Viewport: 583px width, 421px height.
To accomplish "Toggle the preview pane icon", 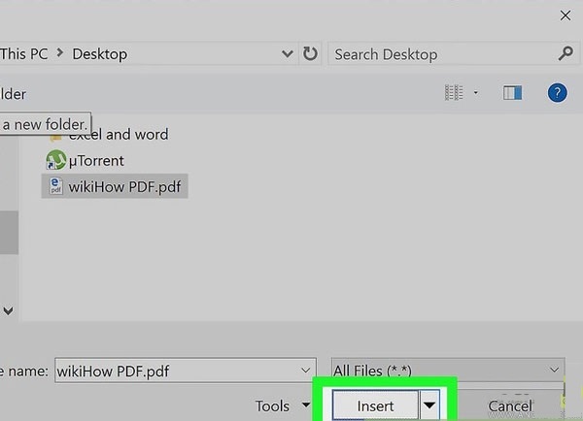I will tap(512, 93).
